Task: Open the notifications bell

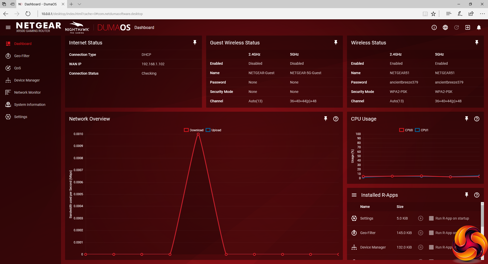Action: tap(479, 27)
